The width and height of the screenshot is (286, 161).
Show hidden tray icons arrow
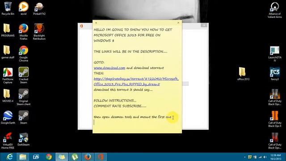244,157
